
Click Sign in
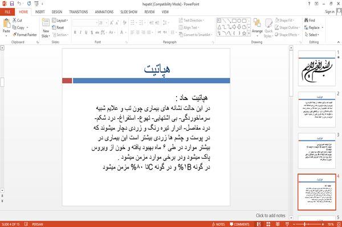click(x=329, y=12)
